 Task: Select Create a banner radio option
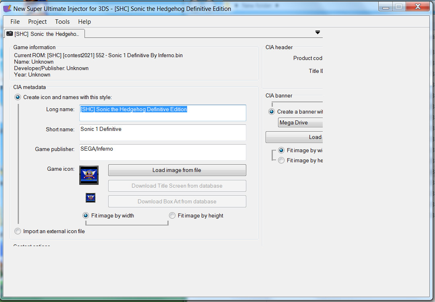pyautogui.click(x=272, y=112)
